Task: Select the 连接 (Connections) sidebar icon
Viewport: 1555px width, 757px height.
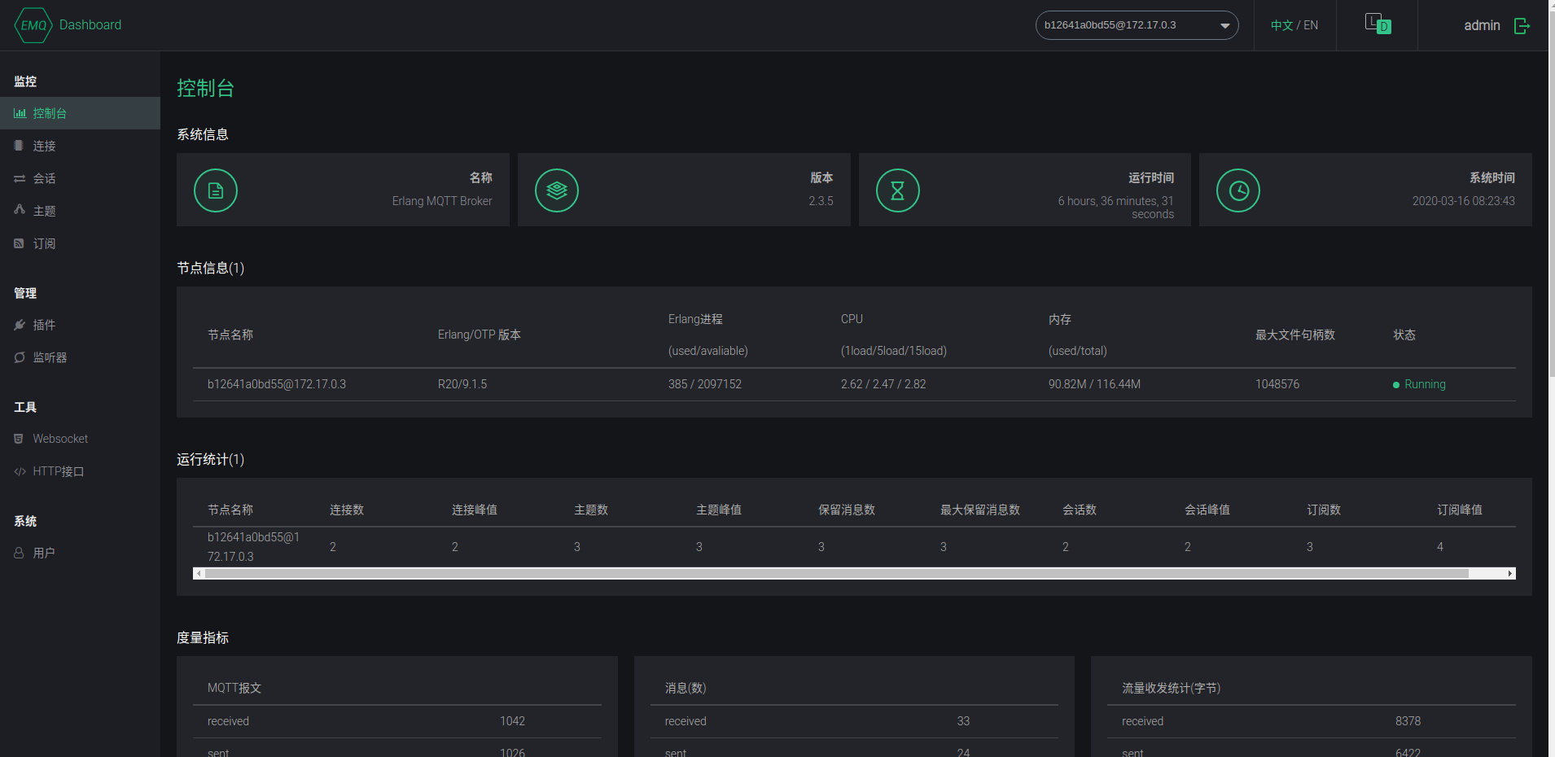Action: [19, 146]
